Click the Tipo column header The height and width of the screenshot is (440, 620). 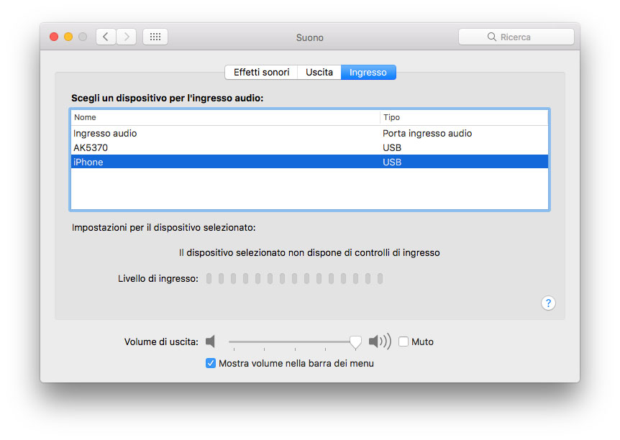pos(464,117)
